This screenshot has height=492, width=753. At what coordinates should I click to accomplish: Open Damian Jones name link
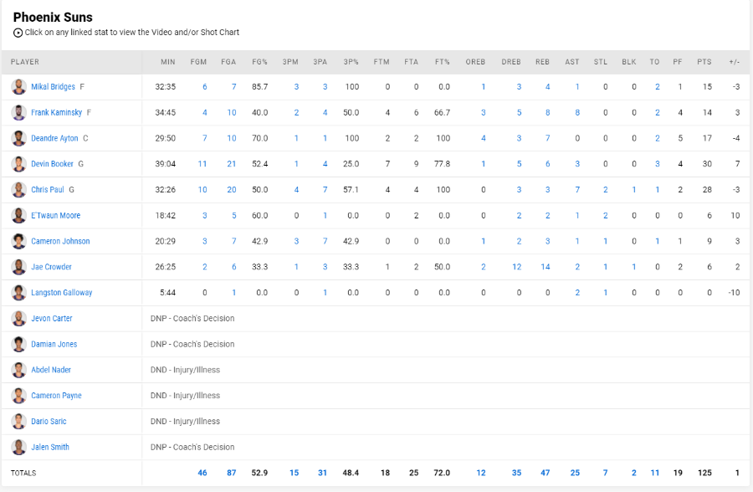click(54, 344)
